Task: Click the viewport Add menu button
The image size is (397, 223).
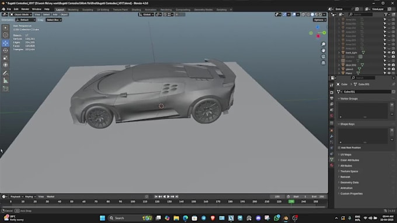Action: pos(55,15)
